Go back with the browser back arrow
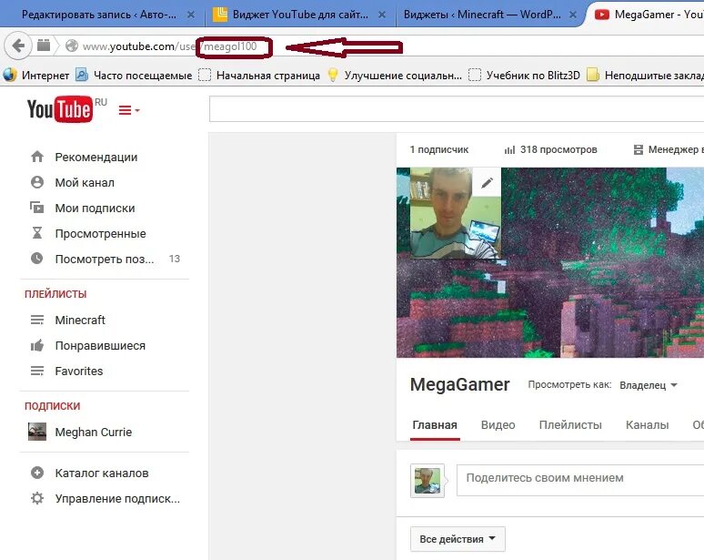 point(18,46)
